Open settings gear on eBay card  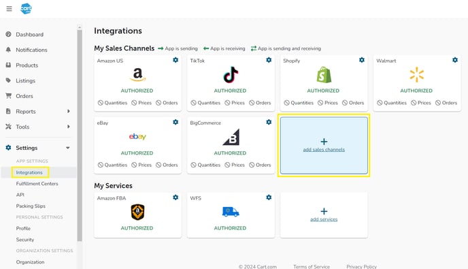tap(175, 123)
